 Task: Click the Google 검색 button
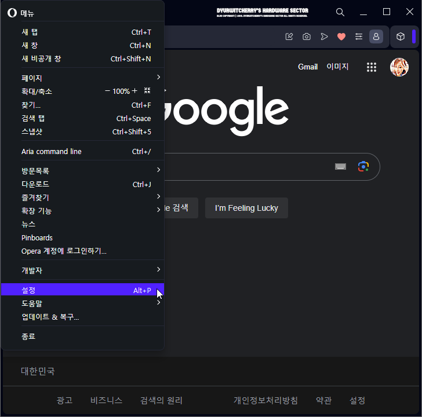coord(181,208)
